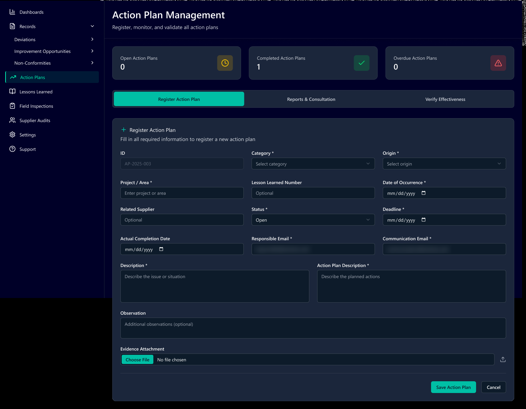
Task: Click the warning triangle on Overdue Action Plans card
Action: pyautogui.click(x=498, y=63)
